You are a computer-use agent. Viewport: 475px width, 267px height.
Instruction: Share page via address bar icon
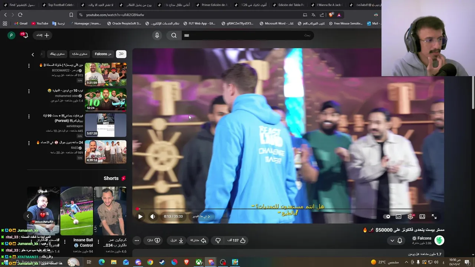(322, 15)
